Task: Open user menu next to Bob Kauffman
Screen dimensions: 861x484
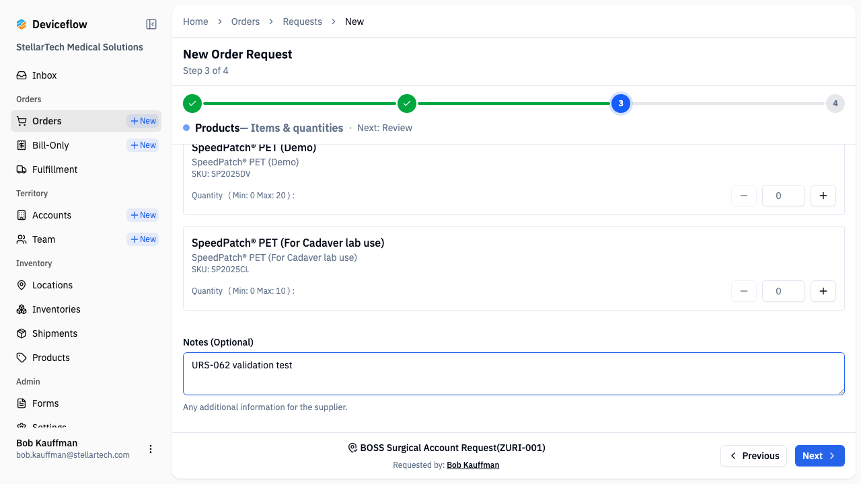Action: click(151, 449)
